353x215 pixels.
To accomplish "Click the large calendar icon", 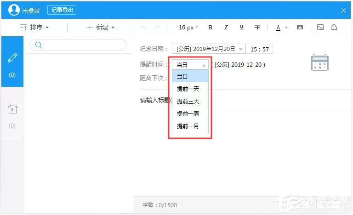I will (320, 62).
